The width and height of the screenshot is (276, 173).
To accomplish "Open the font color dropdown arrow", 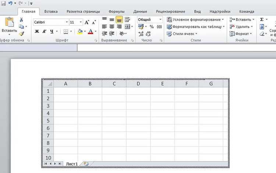I will tap(96, 32).
